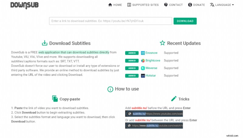Click the Recent Updates star icon
The height and width of the screenshot is (138, 243).
(163, 43)
